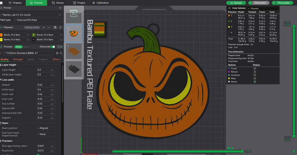
Task: Open filament settings gear
Action: pyautogui.click(x=60, y=27)
